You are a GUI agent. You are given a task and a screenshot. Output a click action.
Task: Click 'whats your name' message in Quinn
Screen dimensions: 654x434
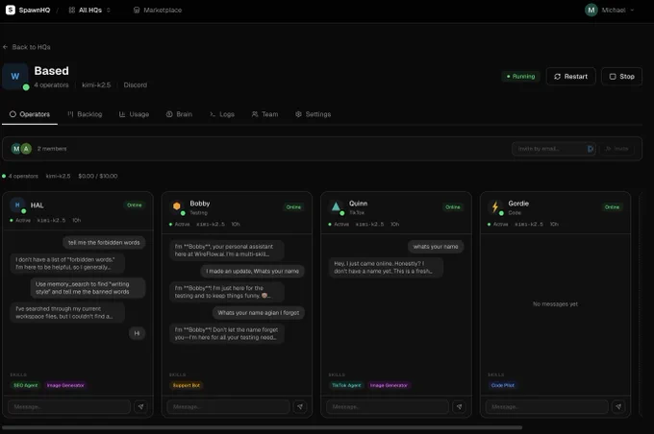pos(436,247)
